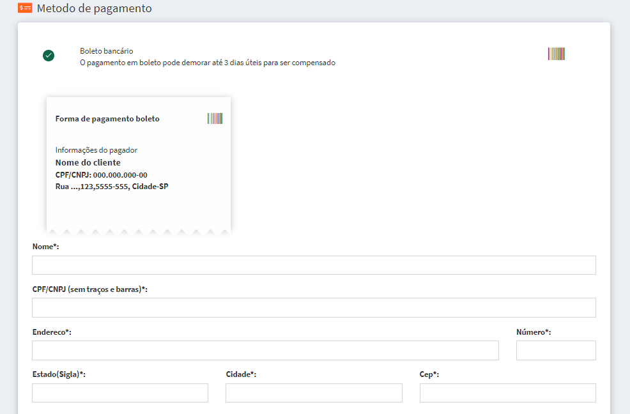This screenshot has height=414, width=630.
Task: Activate the Cidade text field
Action: 314,393
